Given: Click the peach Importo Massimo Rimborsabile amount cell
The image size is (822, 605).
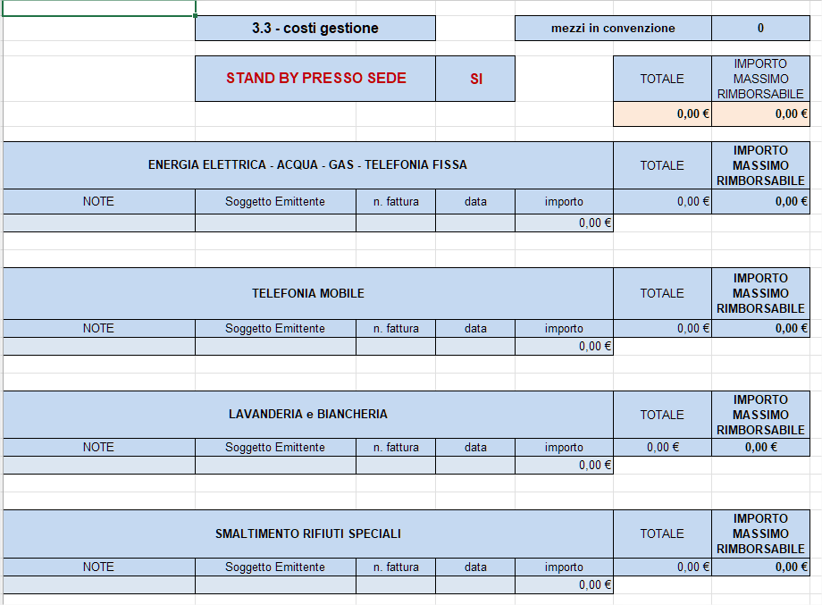Looking at the screenshot, I should click(760, 113).
